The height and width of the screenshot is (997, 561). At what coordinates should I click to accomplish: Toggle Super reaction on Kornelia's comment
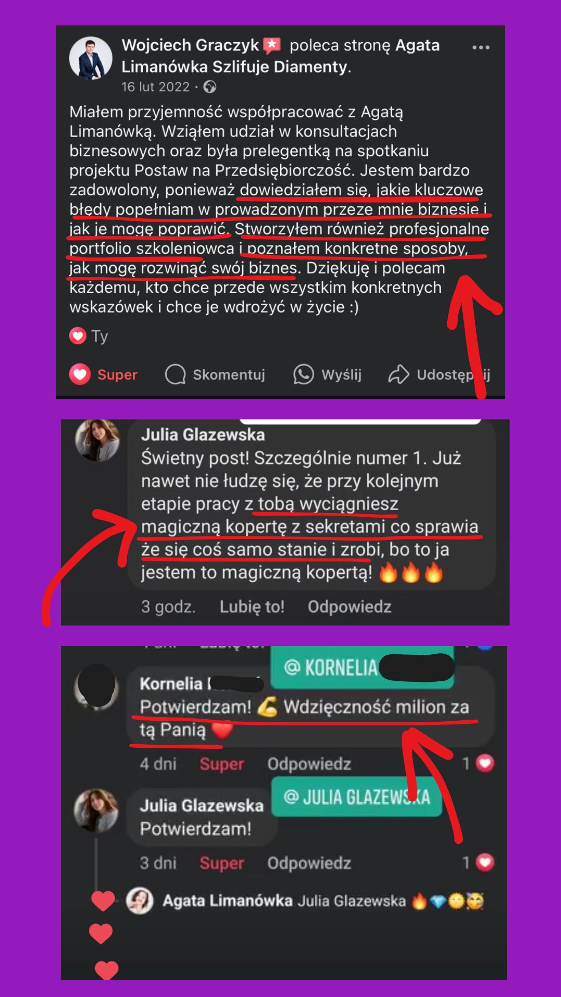(221, 764)
